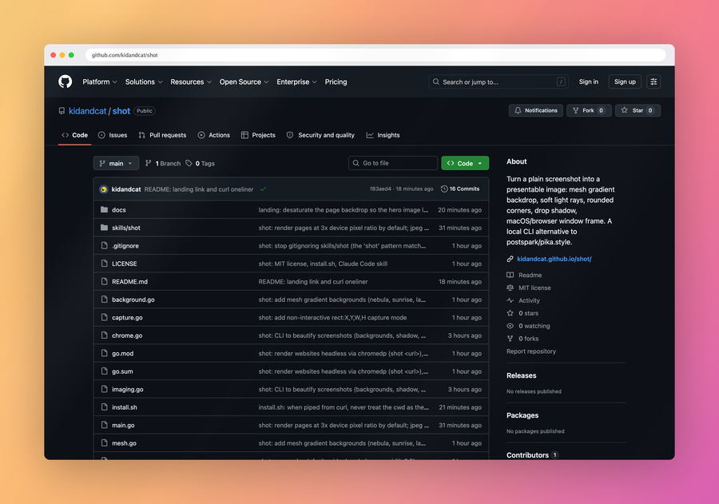Image resolution: width=719 pixels, height=504 pixels.
Task: Click the Sign in link
Action: pyautogui.click(x=588, y=81)
